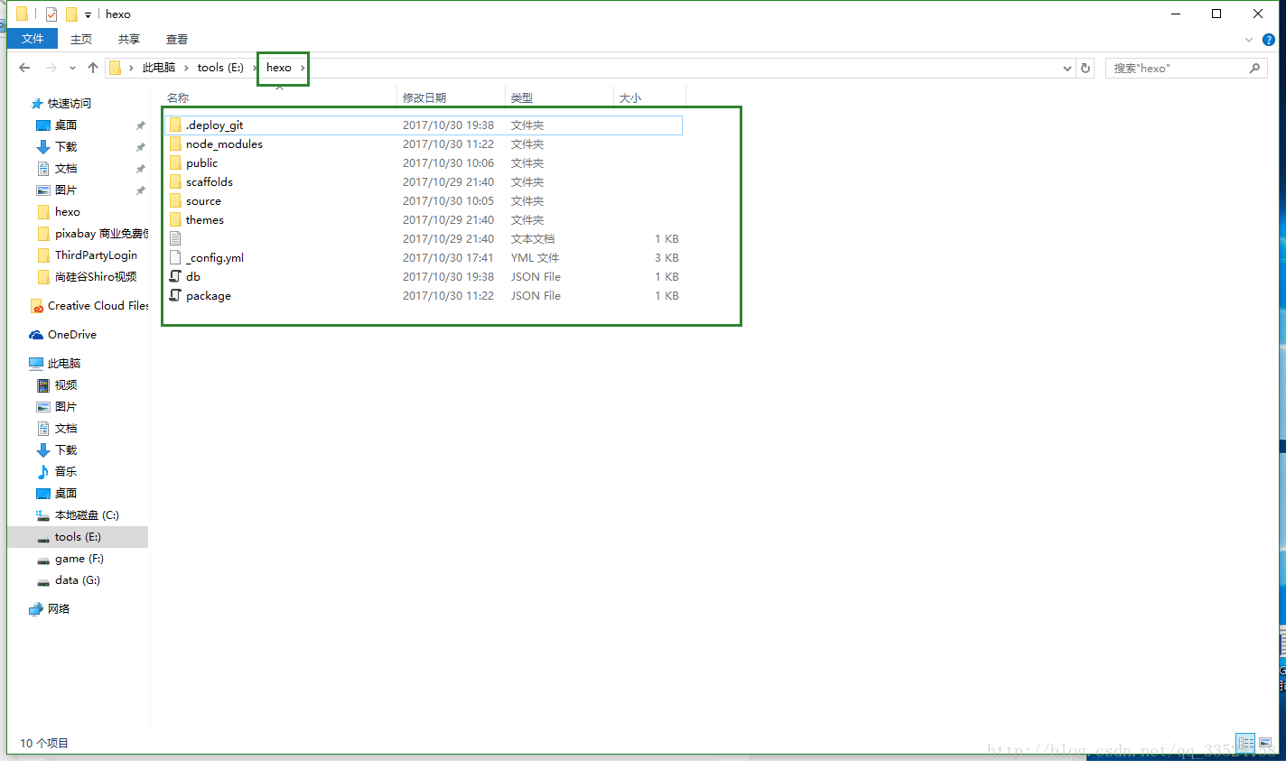Open customize quick access toolbar dropdown

point(88,14)
